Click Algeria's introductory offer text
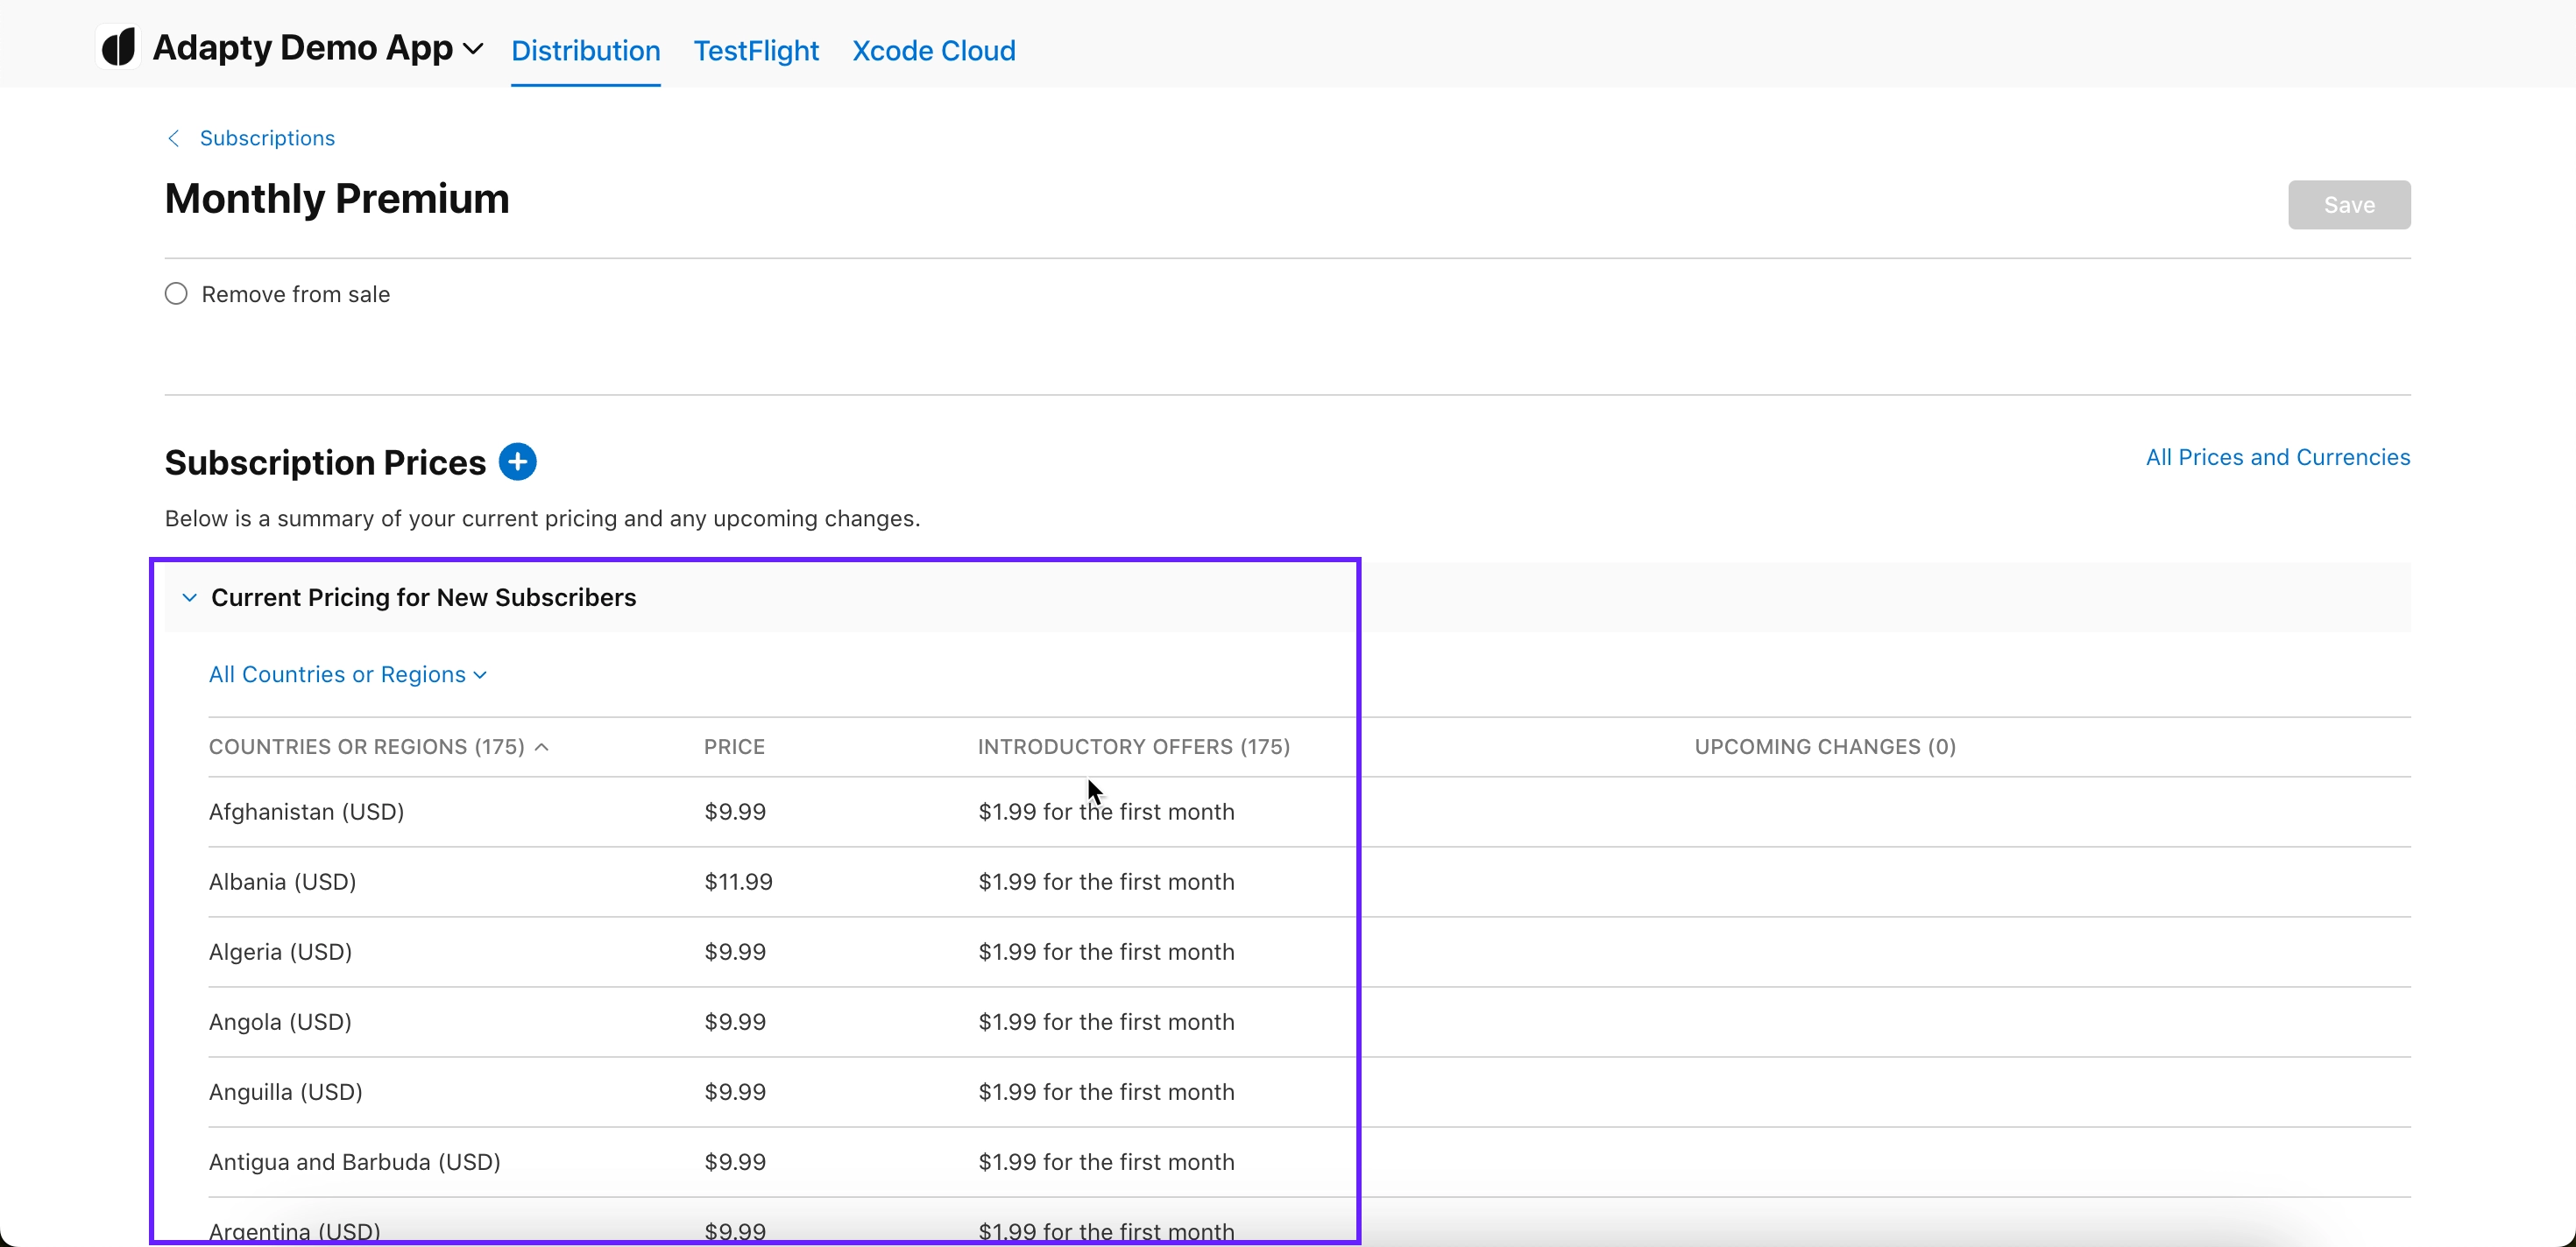Viewport: 2576px width, 1247px height. [x=1105, y=951]
